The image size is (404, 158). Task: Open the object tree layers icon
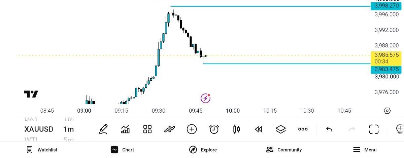pyautogui.click(x=281, y=129)
